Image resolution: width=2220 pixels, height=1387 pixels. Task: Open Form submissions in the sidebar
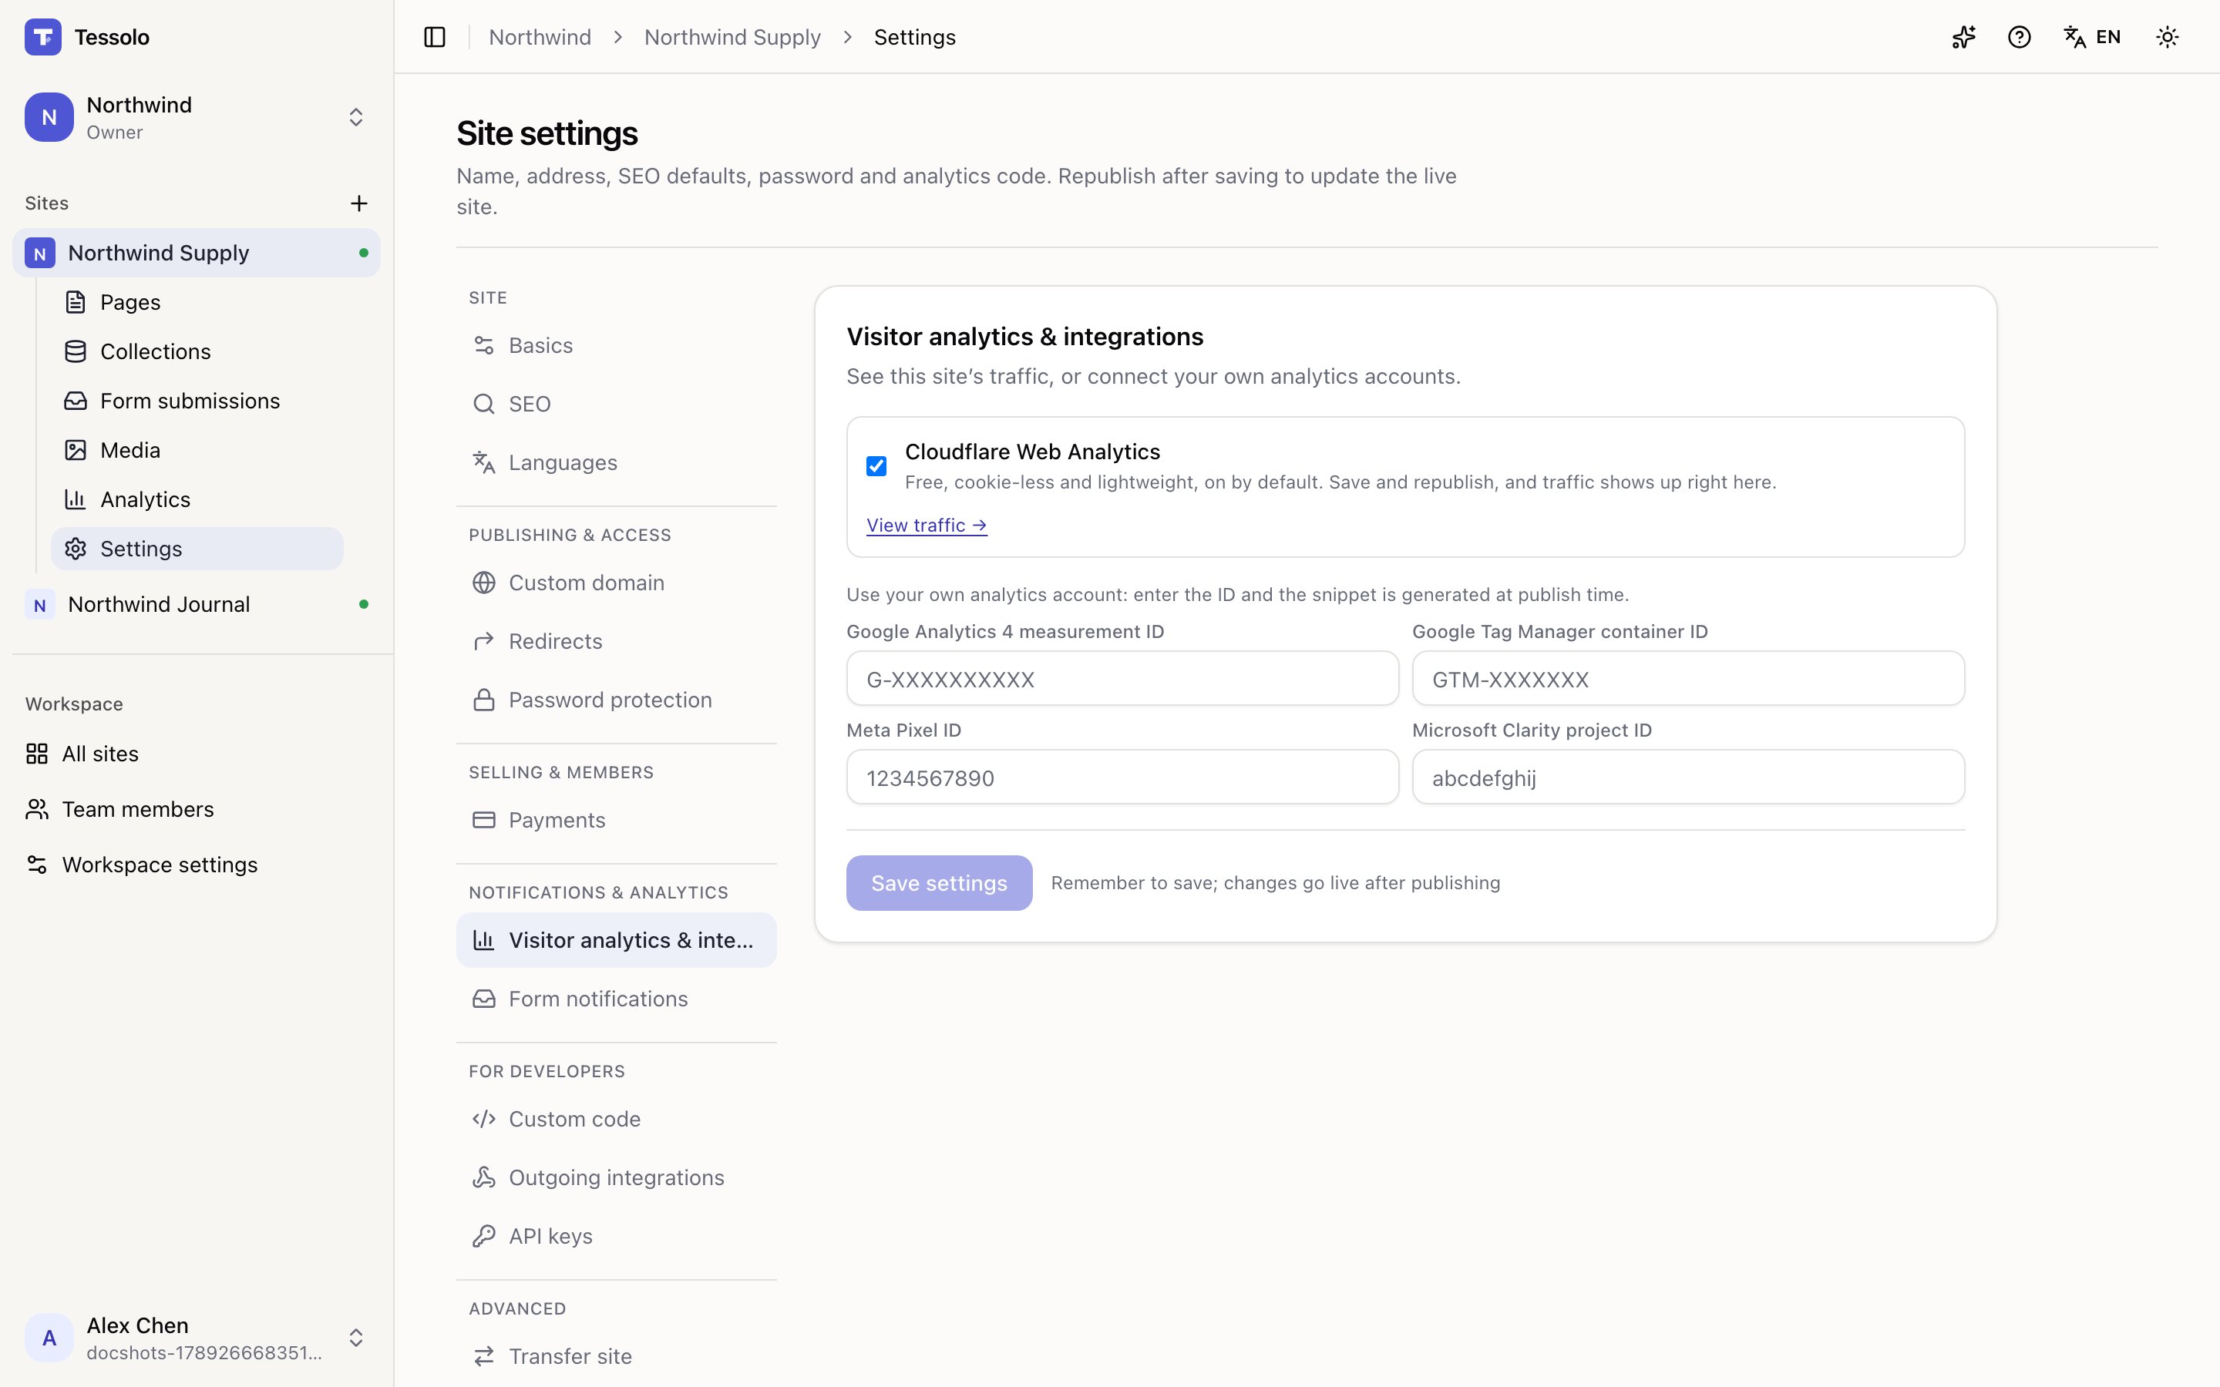(x=197, y=401)
